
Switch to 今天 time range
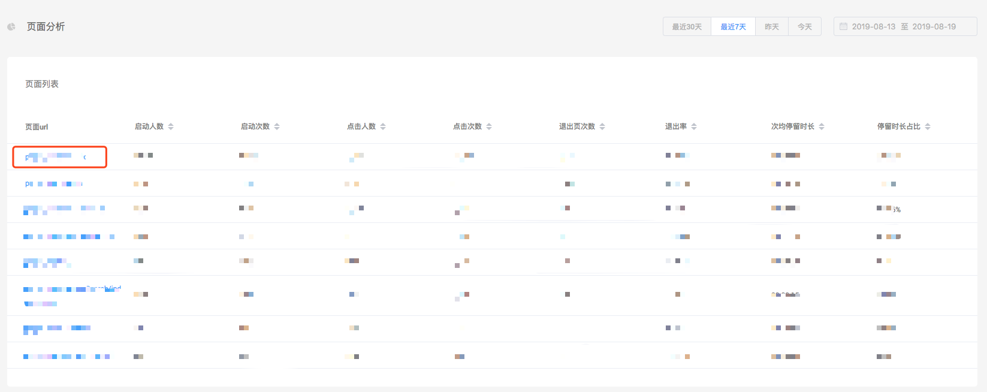[x=805, y=27]
